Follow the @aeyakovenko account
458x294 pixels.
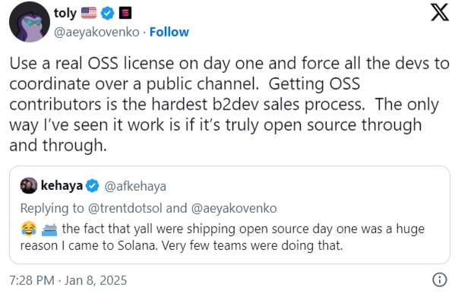tap(169, 32)
